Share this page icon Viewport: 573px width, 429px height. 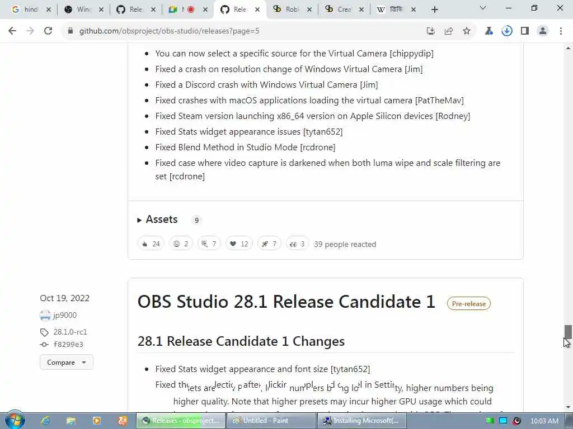(x=449, y=31)
